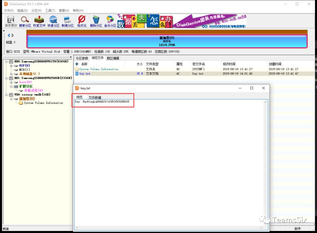
Task: Click the Format (格式化) toolbar icon
Action: (82, 21)
